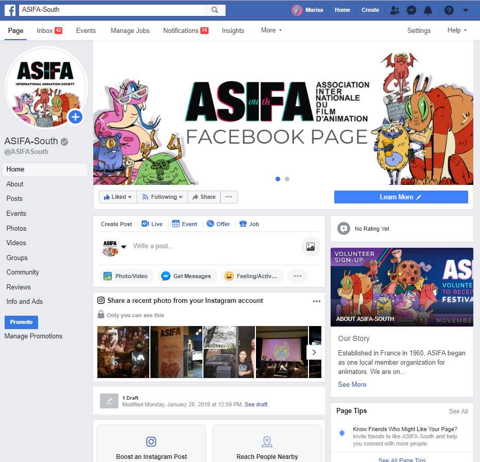Open the account dropdown arrow in top bar
480x462 pixels.
coord(465,10)
